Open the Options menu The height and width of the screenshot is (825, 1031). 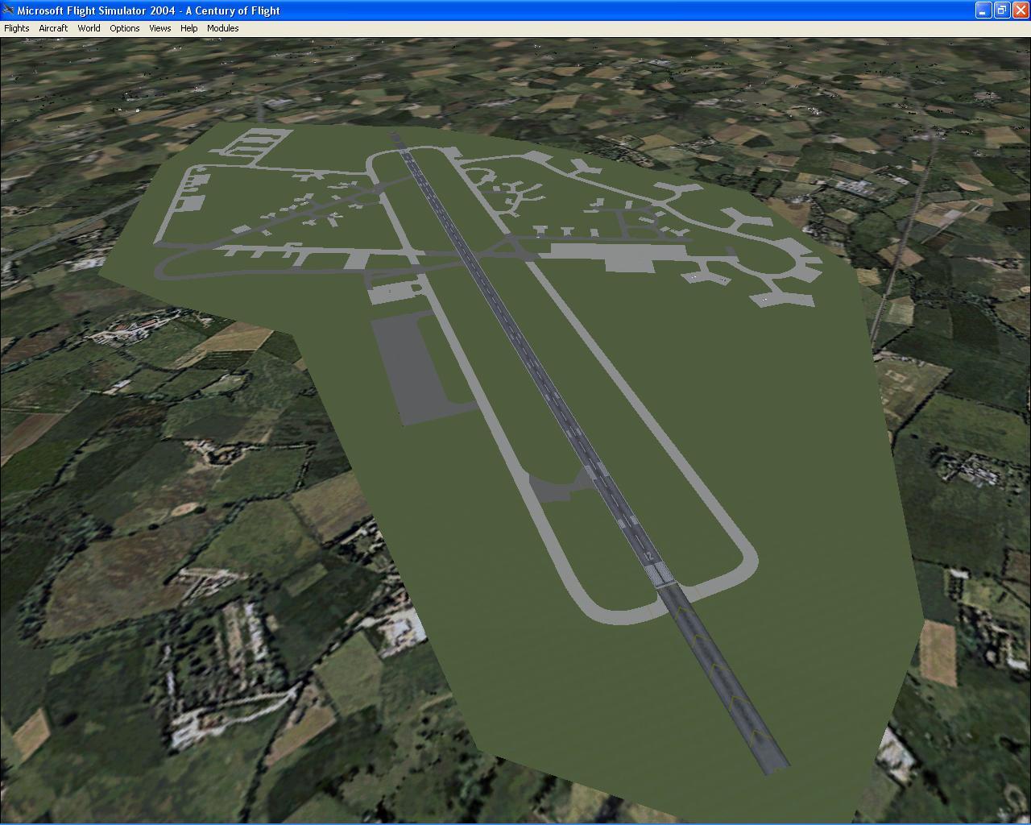(125, 28)
